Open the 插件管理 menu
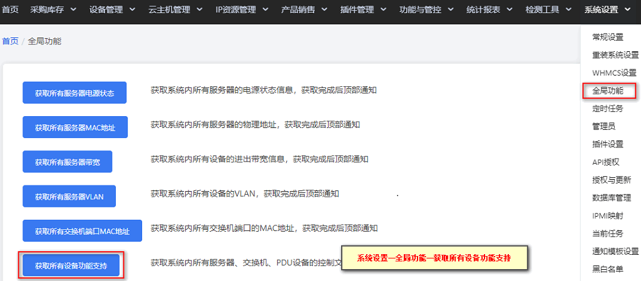Viewport: 641px width, 281px height. click(x=364, y=10)
